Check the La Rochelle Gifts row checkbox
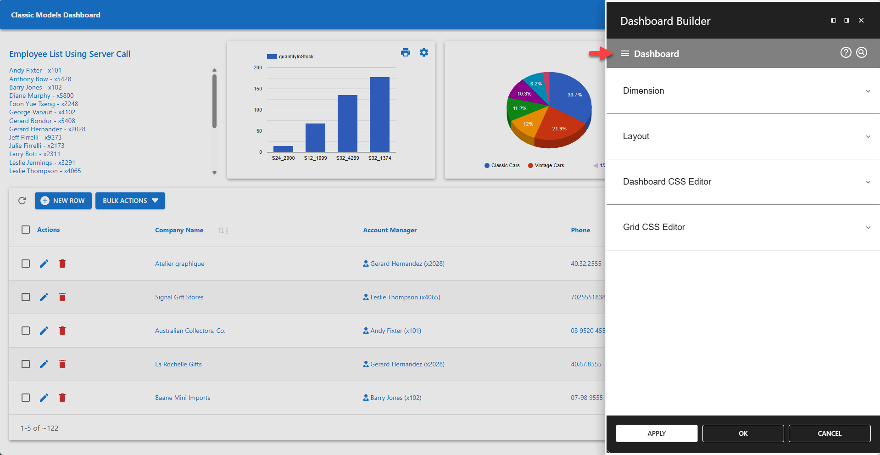The width and height of the screenshot is (880, 455). (x=25, y=364)
